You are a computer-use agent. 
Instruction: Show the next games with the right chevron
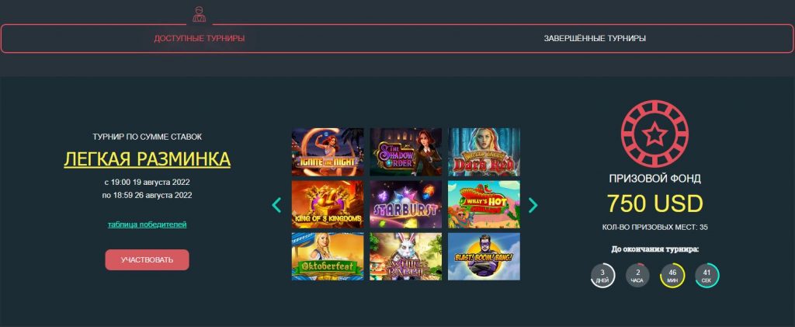click(533, 205)
